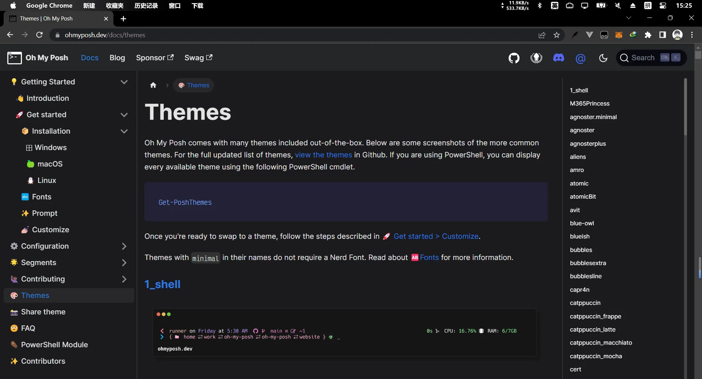
Task: Open the Swag external link
Action: point(198,58)
